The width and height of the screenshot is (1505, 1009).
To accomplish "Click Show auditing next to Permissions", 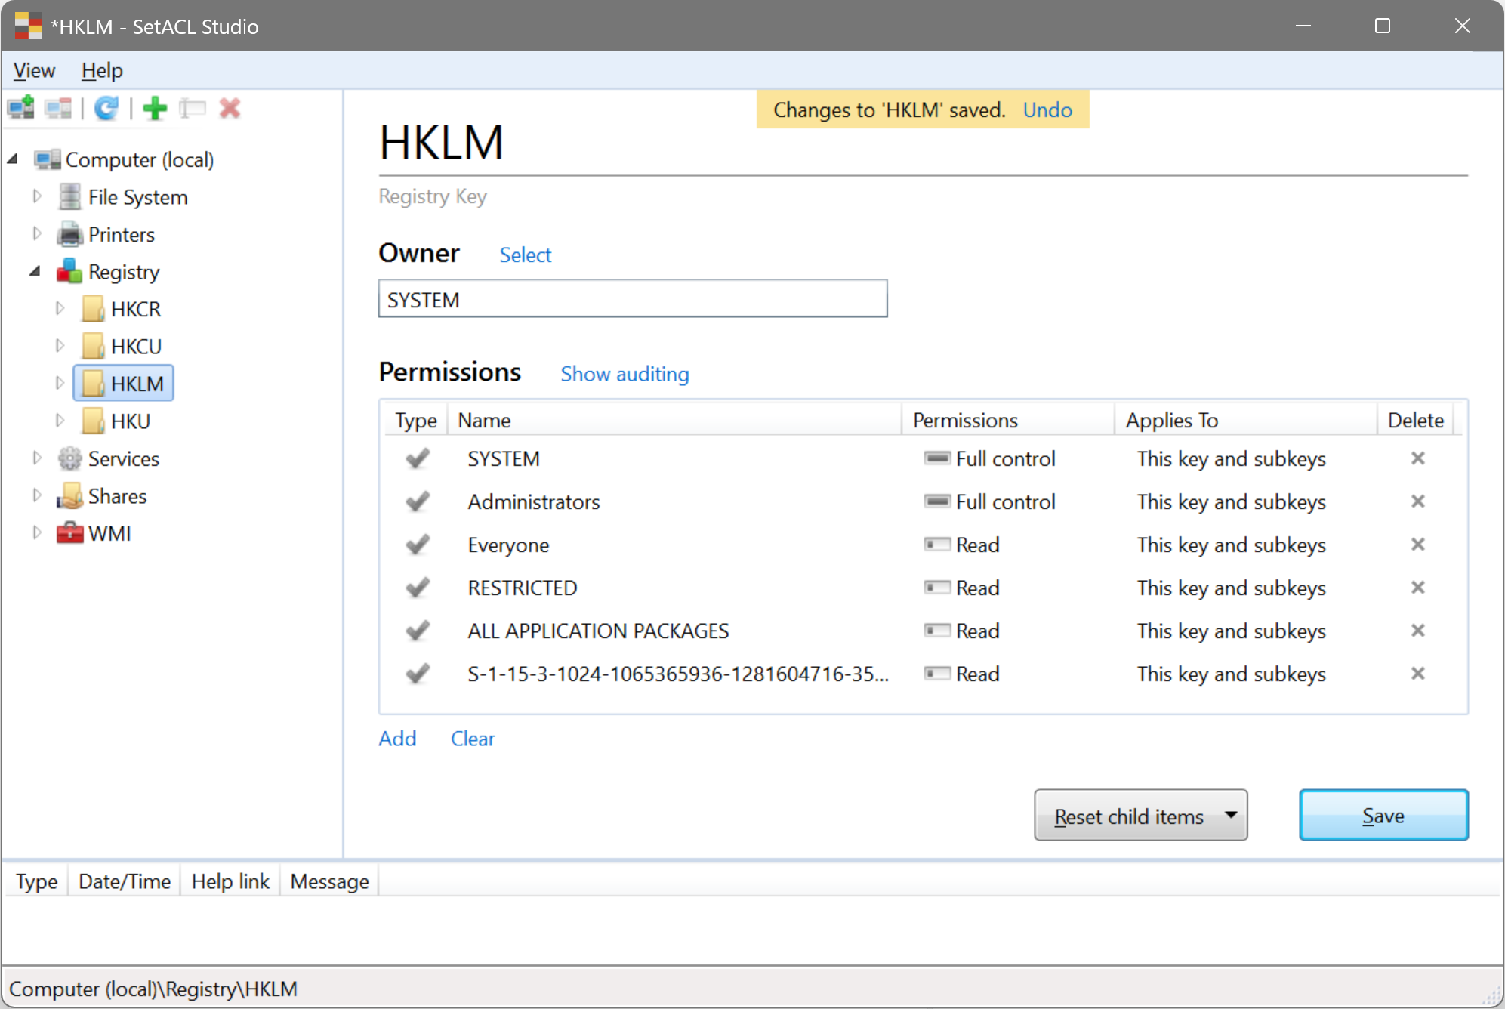I will pyautogui.click(x=624, y=374).
